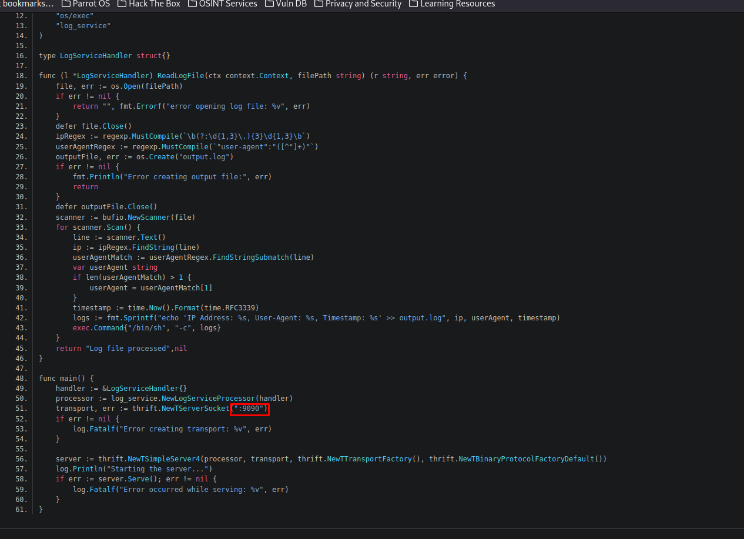Open the Privacy and Security bookmark folder
This screenshot has width=744, height=539.
357,4
